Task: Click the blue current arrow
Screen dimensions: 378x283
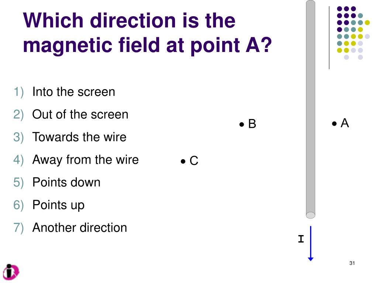Action: 310,243
